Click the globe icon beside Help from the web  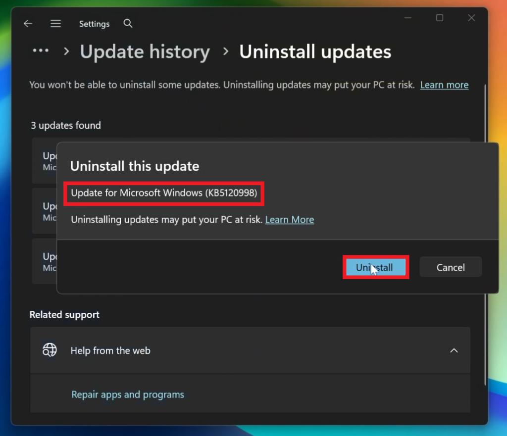[50, 350]
